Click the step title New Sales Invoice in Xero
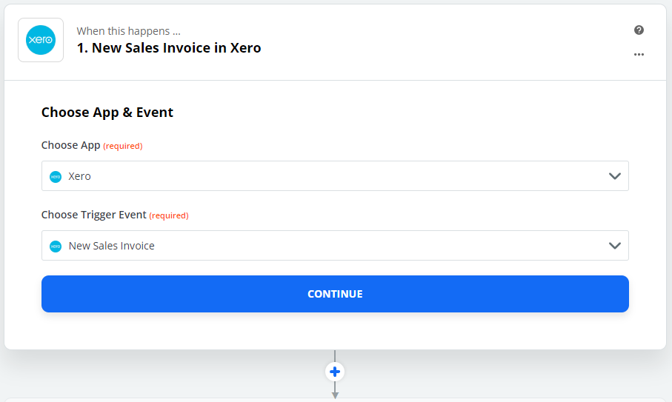Screen dimensions: 672x402 coord(169,48)
